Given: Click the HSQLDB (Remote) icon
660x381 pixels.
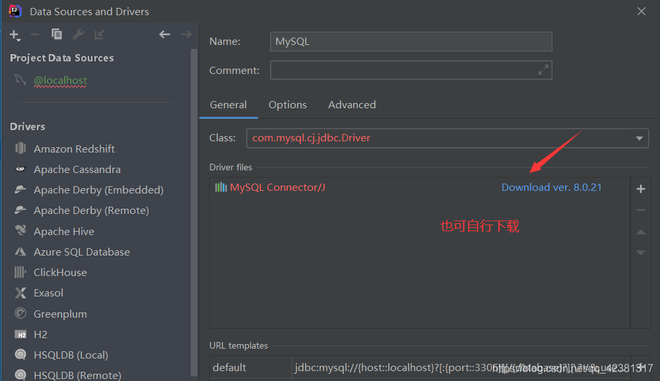Looking at the screenshot, I should coord(20,374).
